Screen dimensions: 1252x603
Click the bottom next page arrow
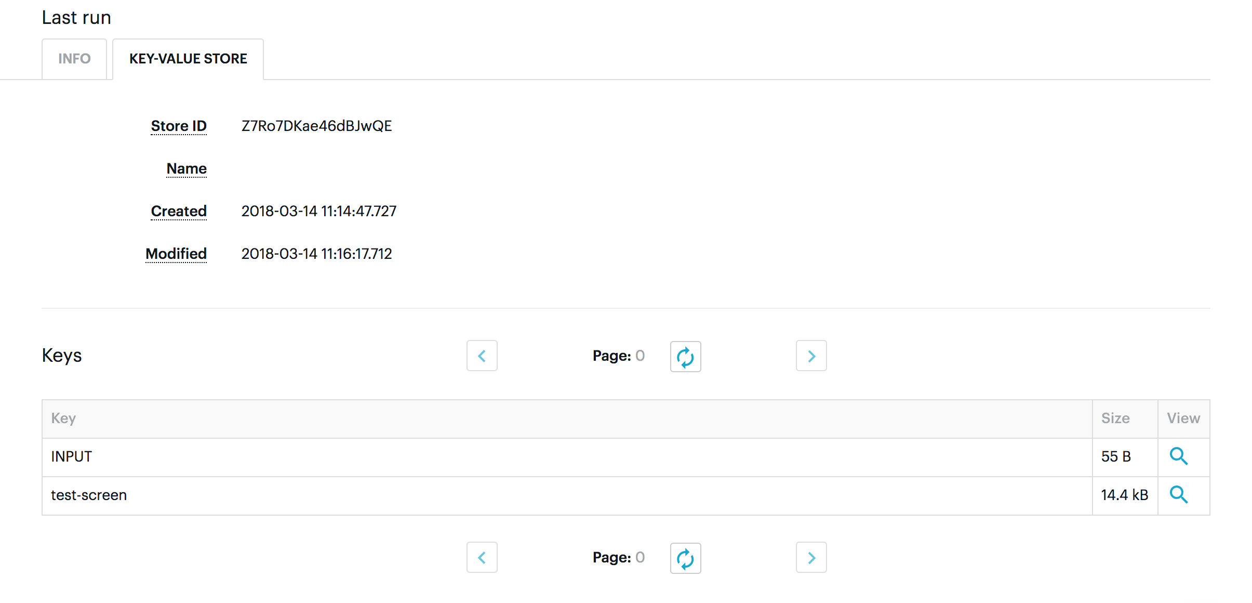(x=811, y=558)
